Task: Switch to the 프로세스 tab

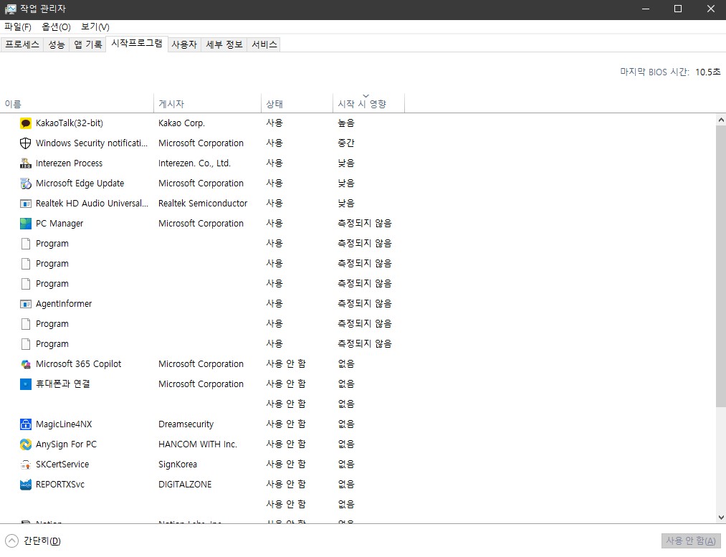Action: click(22, 44)
